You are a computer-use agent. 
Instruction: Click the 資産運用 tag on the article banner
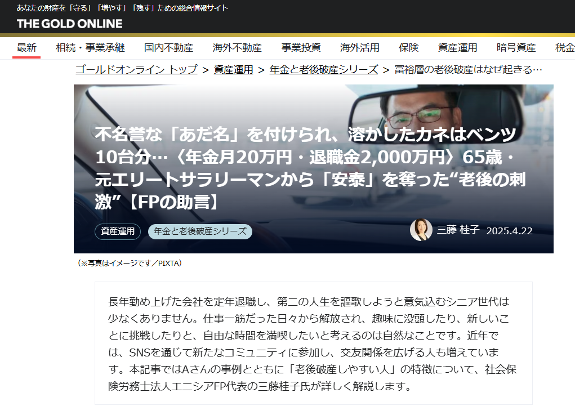click(x=118, y=231)
